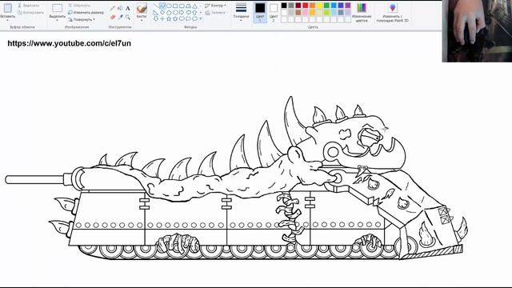Choose the Diamond shape

click(162, 13)
